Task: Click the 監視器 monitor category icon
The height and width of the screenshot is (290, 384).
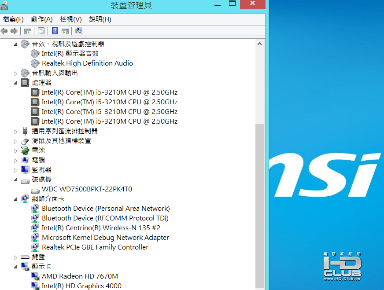Action: coord(25,170)
